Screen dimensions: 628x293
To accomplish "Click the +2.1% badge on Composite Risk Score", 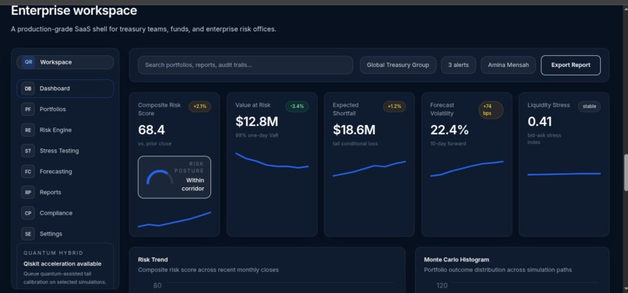I will [x=200, y=106].
